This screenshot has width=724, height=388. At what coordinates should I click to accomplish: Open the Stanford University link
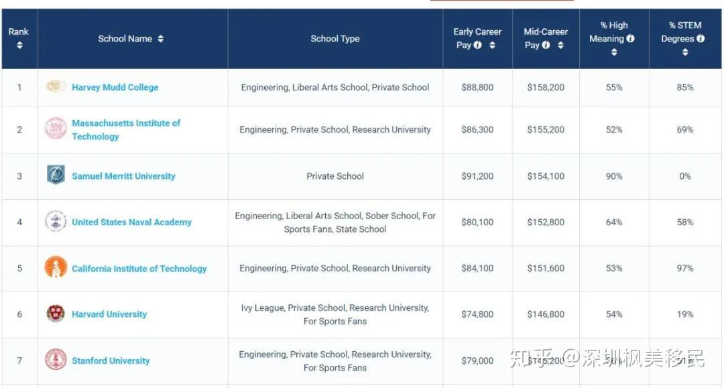coord(111,361)
